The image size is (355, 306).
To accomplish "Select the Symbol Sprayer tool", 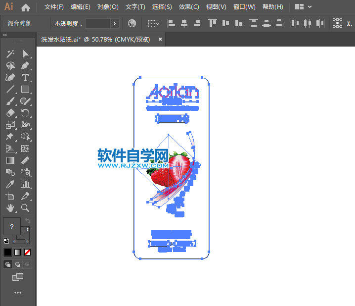I will click(25, 172).
